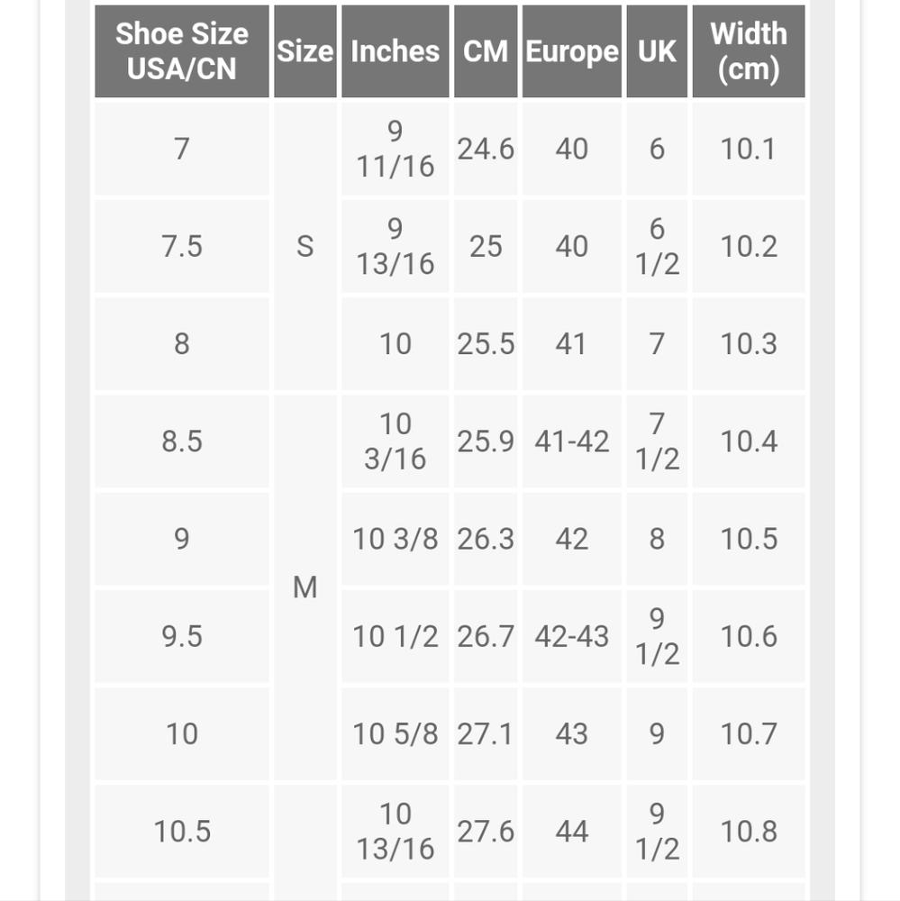Select the Europe 42-43 cell

[572, 637]
